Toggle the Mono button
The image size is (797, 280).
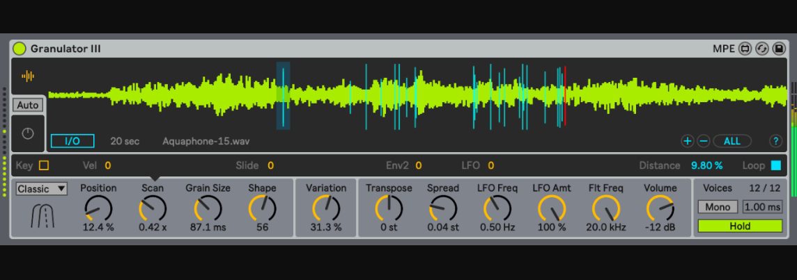click(718, 207)
